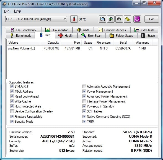Image resolution: width=163 pixels, height=160 pixels.
Task: Switch to the Error Scan tab
Action: [x=92, y=36]
